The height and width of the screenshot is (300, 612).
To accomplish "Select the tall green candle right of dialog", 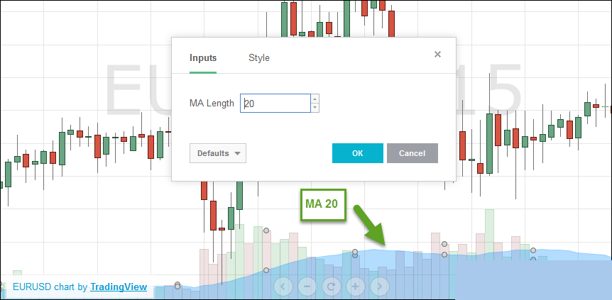I will click(489, 143).
